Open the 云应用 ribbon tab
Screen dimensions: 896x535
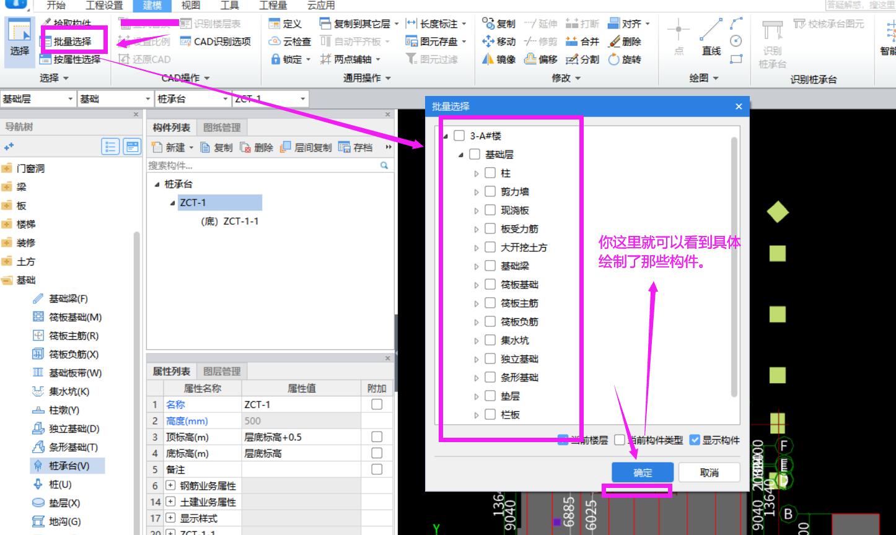click(321, 6)
